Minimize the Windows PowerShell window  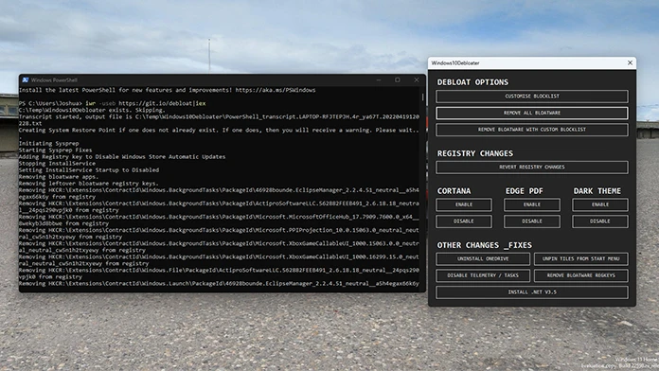(379, 79)
